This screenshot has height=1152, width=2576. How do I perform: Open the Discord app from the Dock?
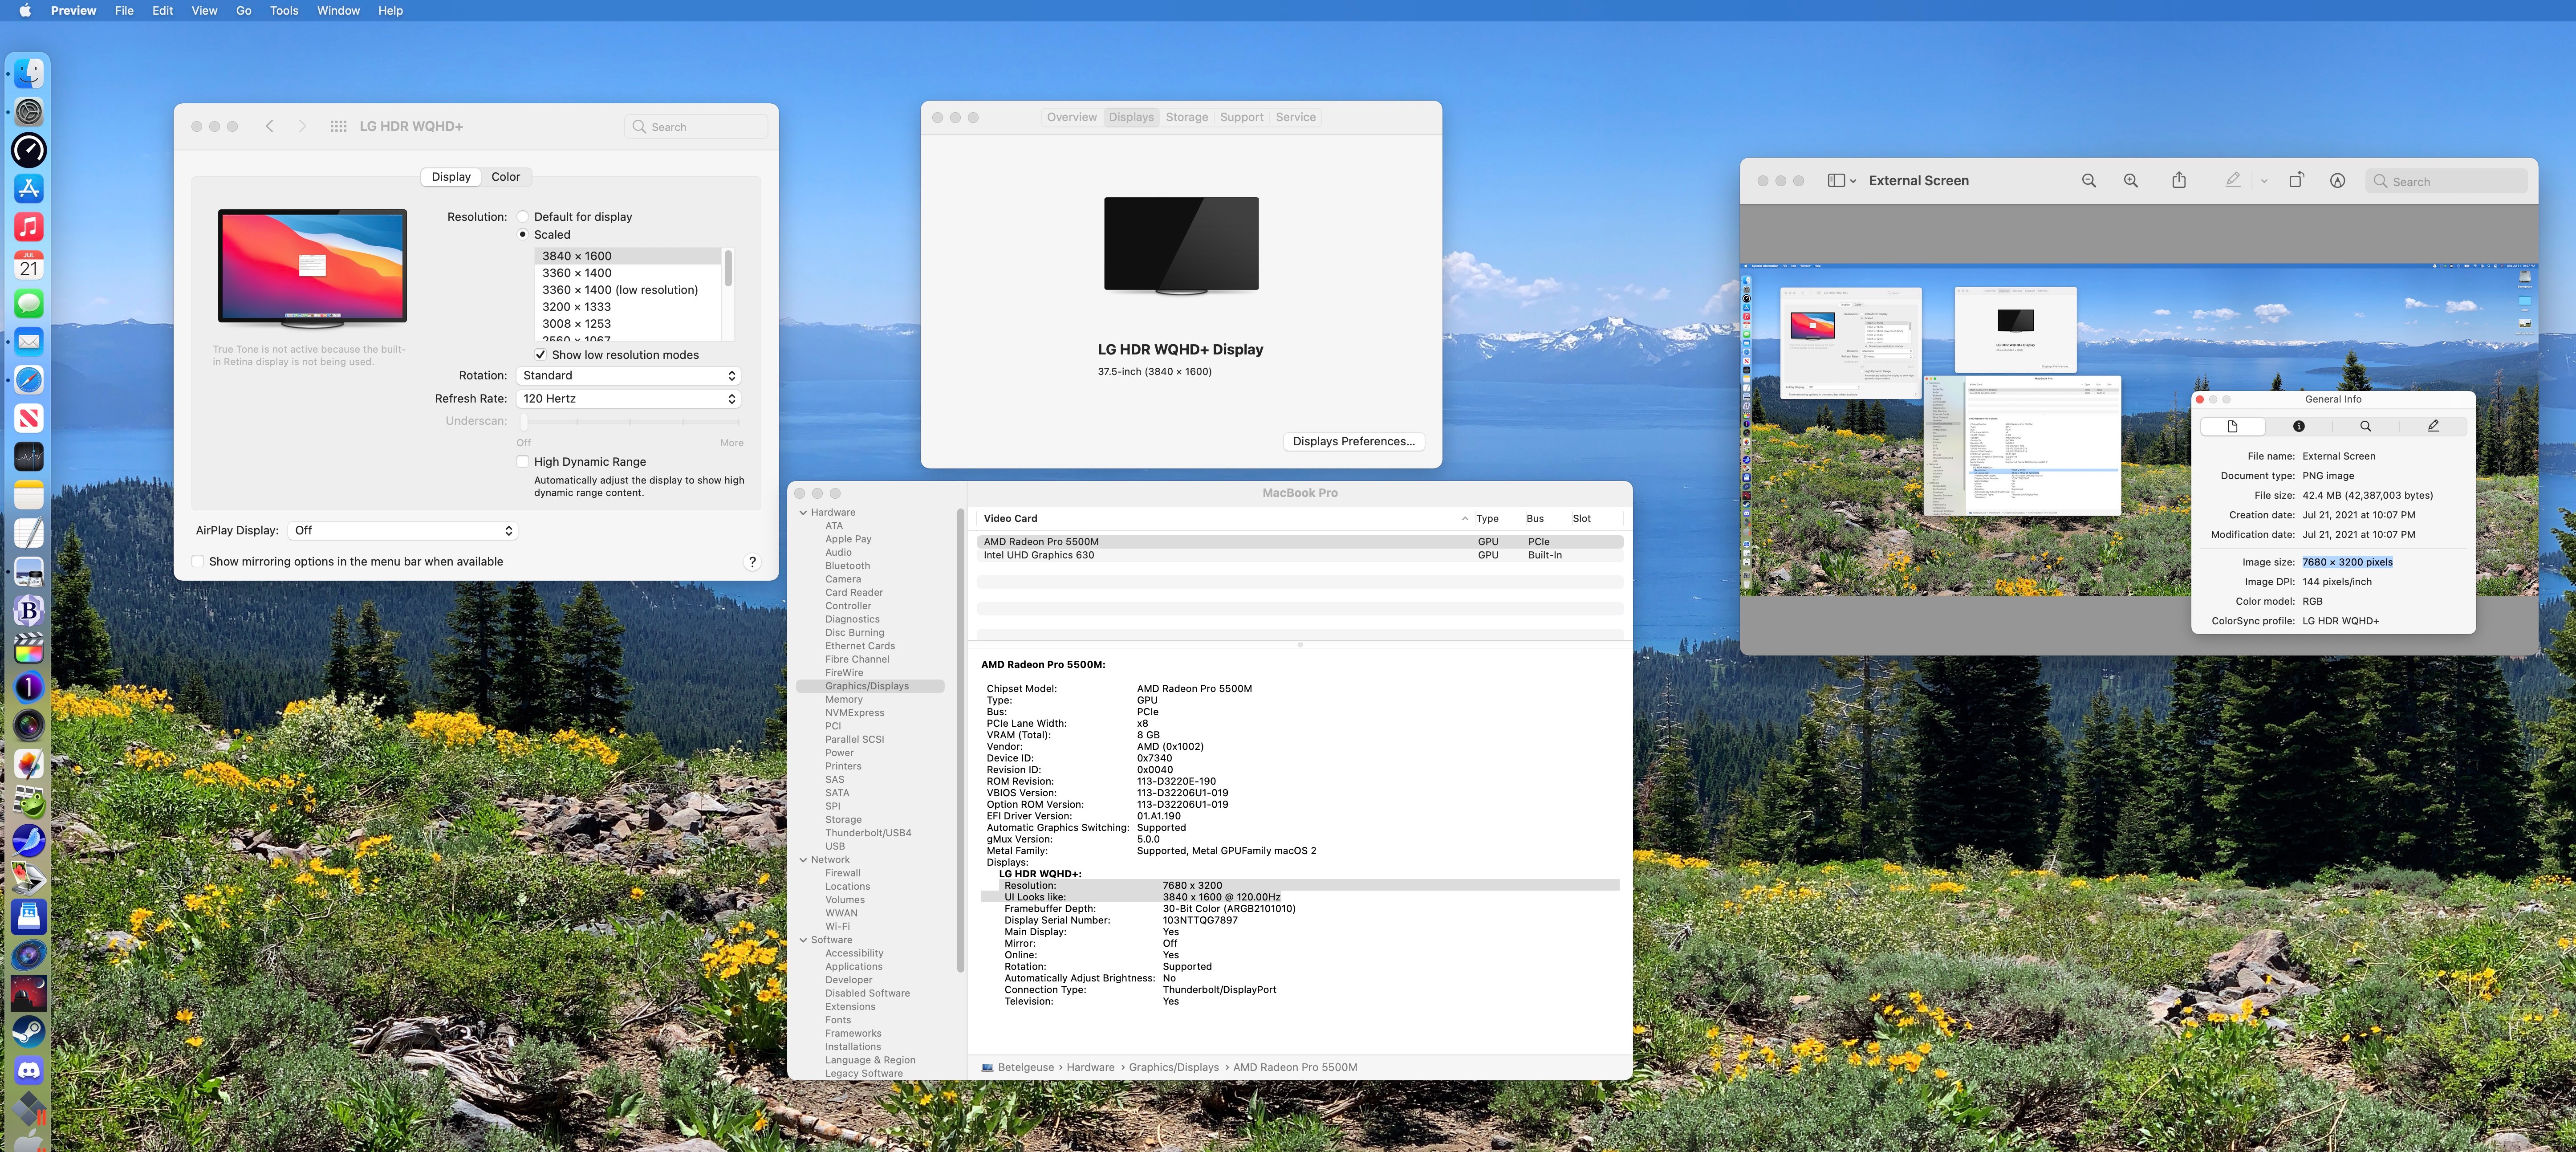(x=28, y=1071)
